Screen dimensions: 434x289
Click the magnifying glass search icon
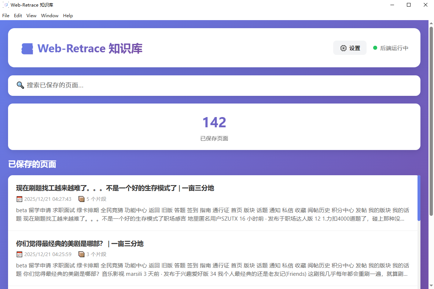(x=20, y=85)
